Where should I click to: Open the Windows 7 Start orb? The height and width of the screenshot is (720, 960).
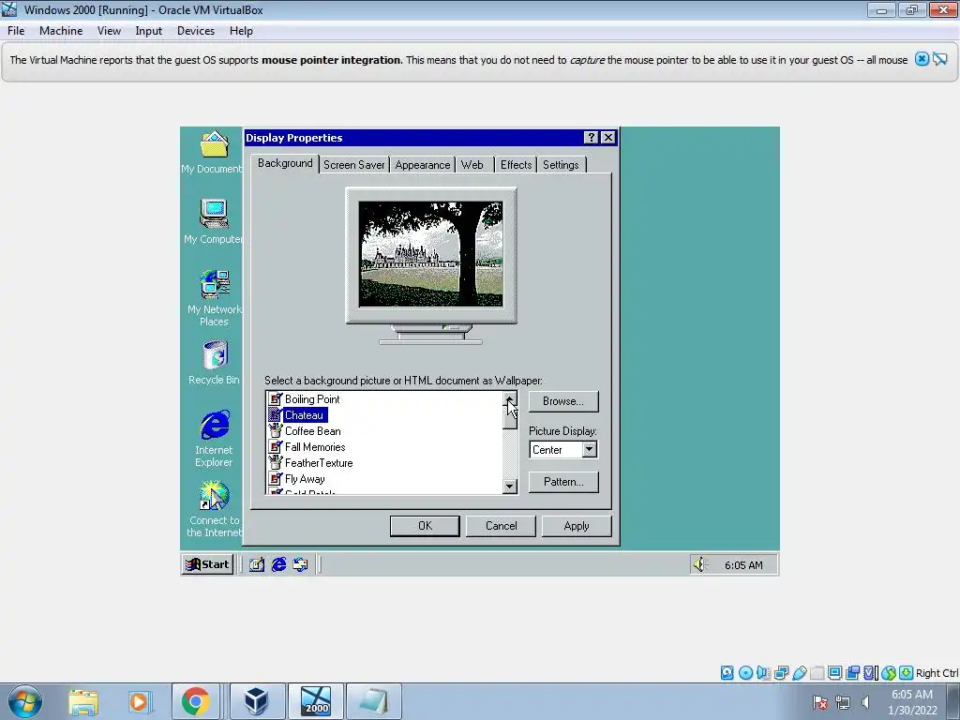tap(25, 701)
